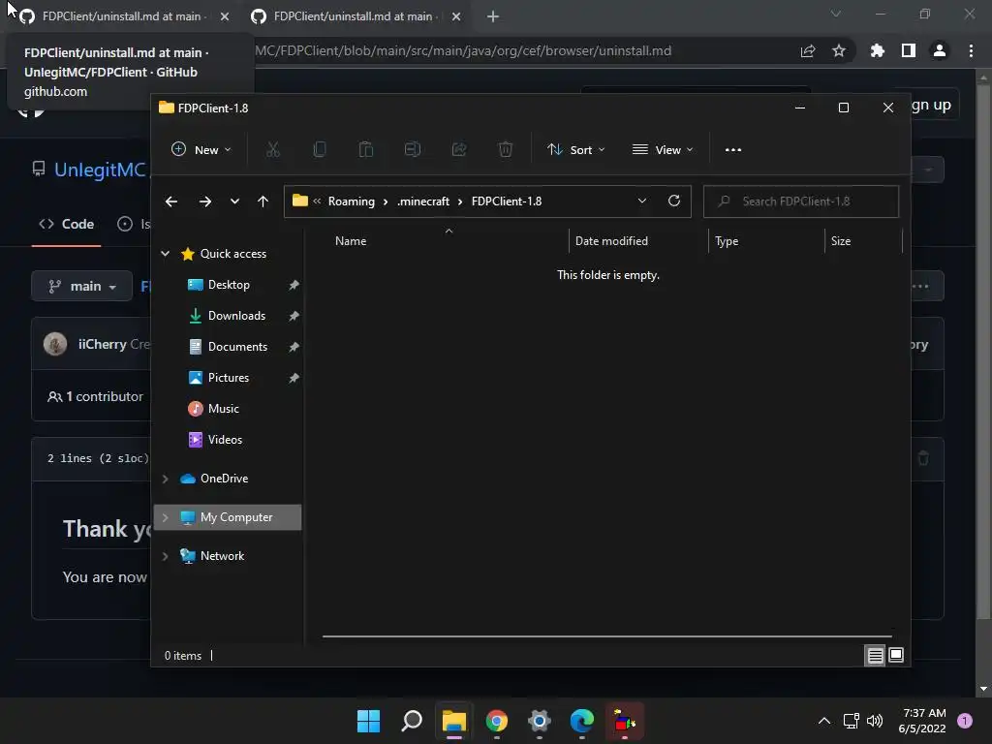Viewport: 992px width, 744px height.
Task: Open Microsoft Edge from the taskbar
Action: 582,721
